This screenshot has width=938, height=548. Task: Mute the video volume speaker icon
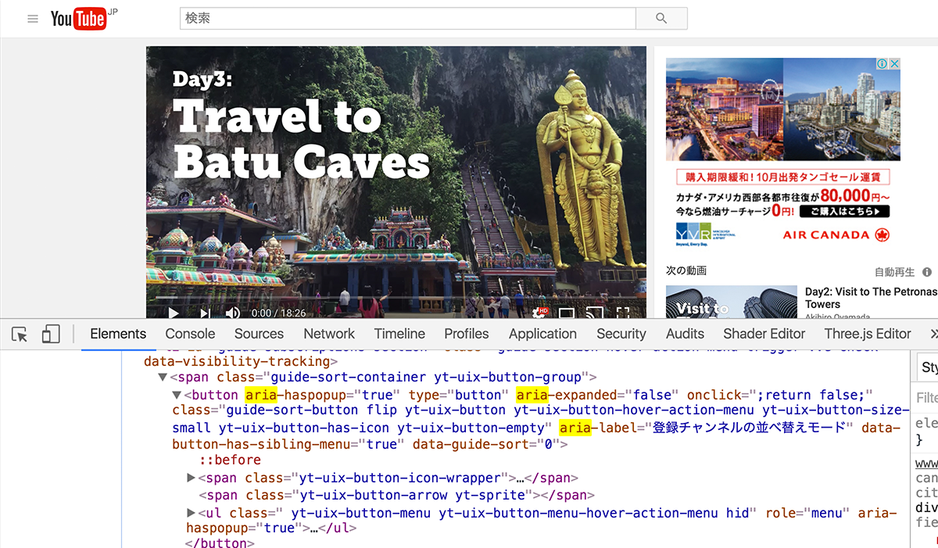(233, 313)
